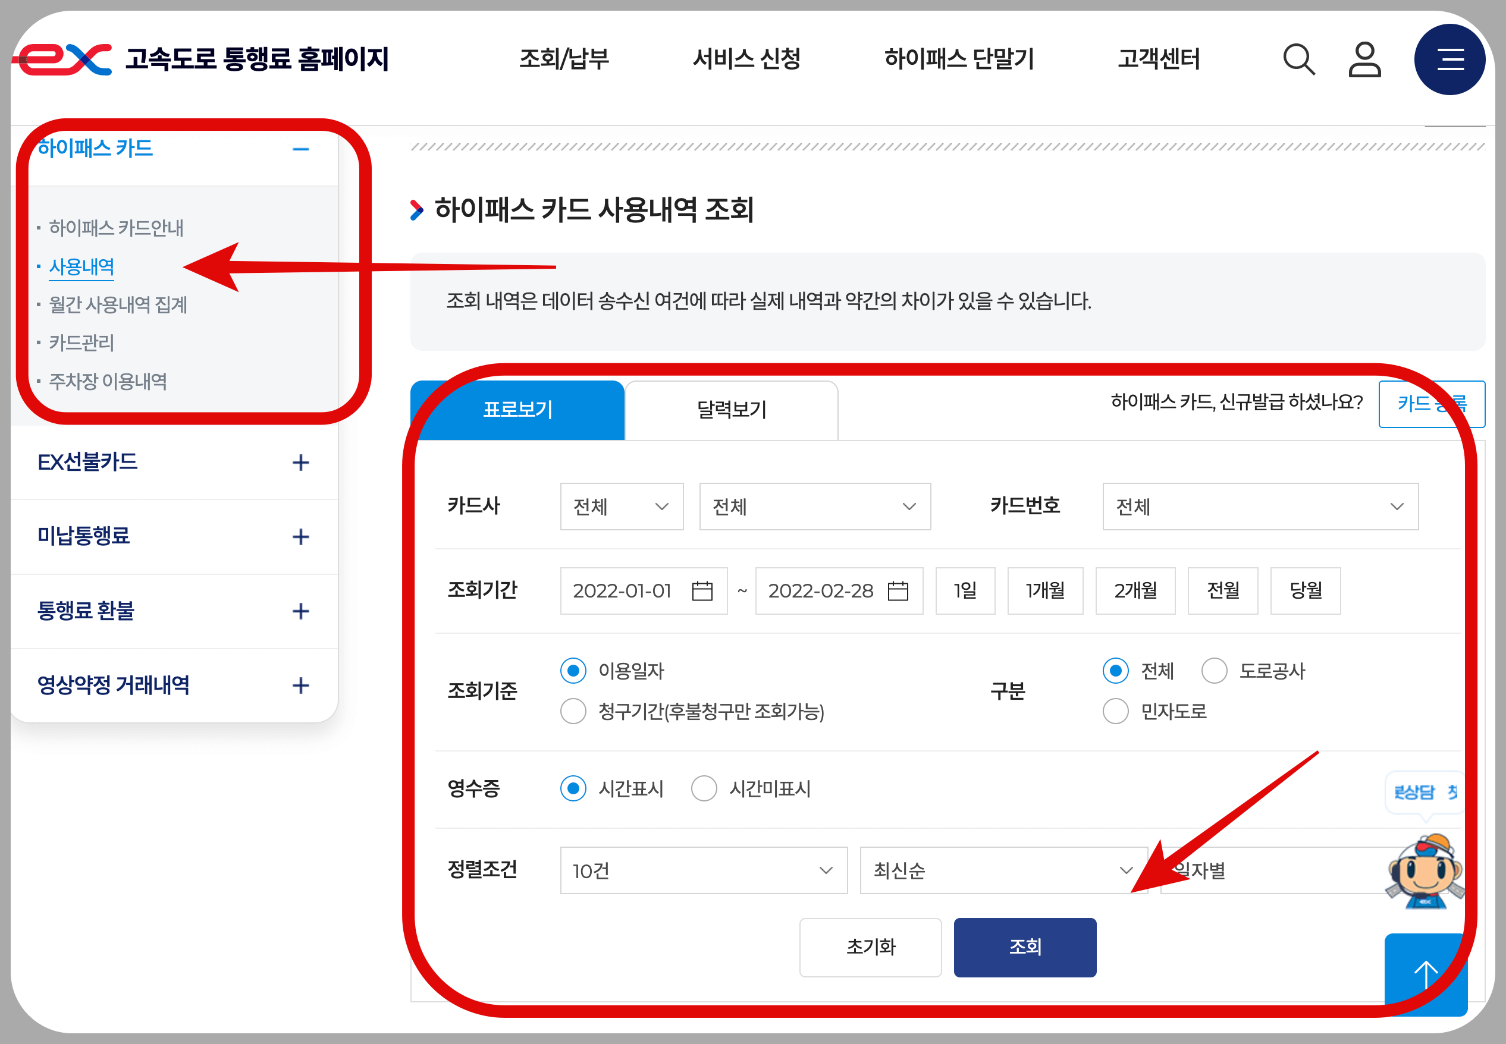Set period with the 당월 button
This screenshot has width=1506, height=1044.
coord(1305,591)
